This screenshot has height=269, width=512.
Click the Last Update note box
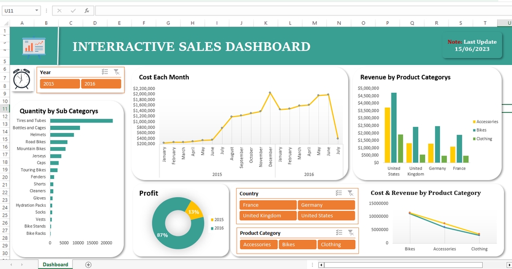[472, 45]
